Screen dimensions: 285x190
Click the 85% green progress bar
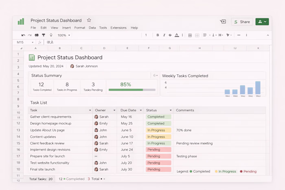click(x=132, y=90)
